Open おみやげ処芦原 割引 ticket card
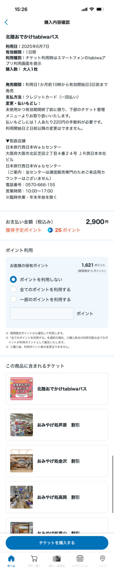114x572 pixels. coord(57,425)
